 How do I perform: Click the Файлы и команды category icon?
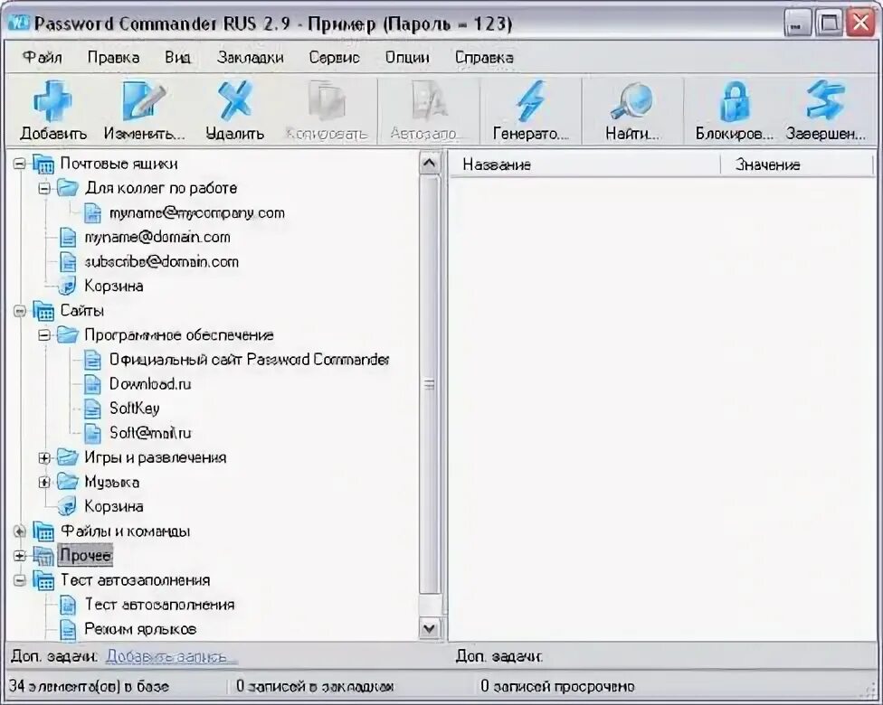pyautogui.click(x=43, y=531)
